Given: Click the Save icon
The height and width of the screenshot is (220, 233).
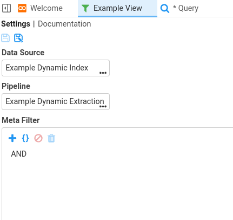Looking at the screenshot, I should click(x=5, y=38).
